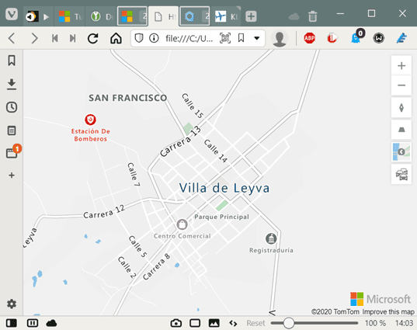The width and height of the screenshot is (417, 330).
Task: Open a new tab
Action: 251,16
